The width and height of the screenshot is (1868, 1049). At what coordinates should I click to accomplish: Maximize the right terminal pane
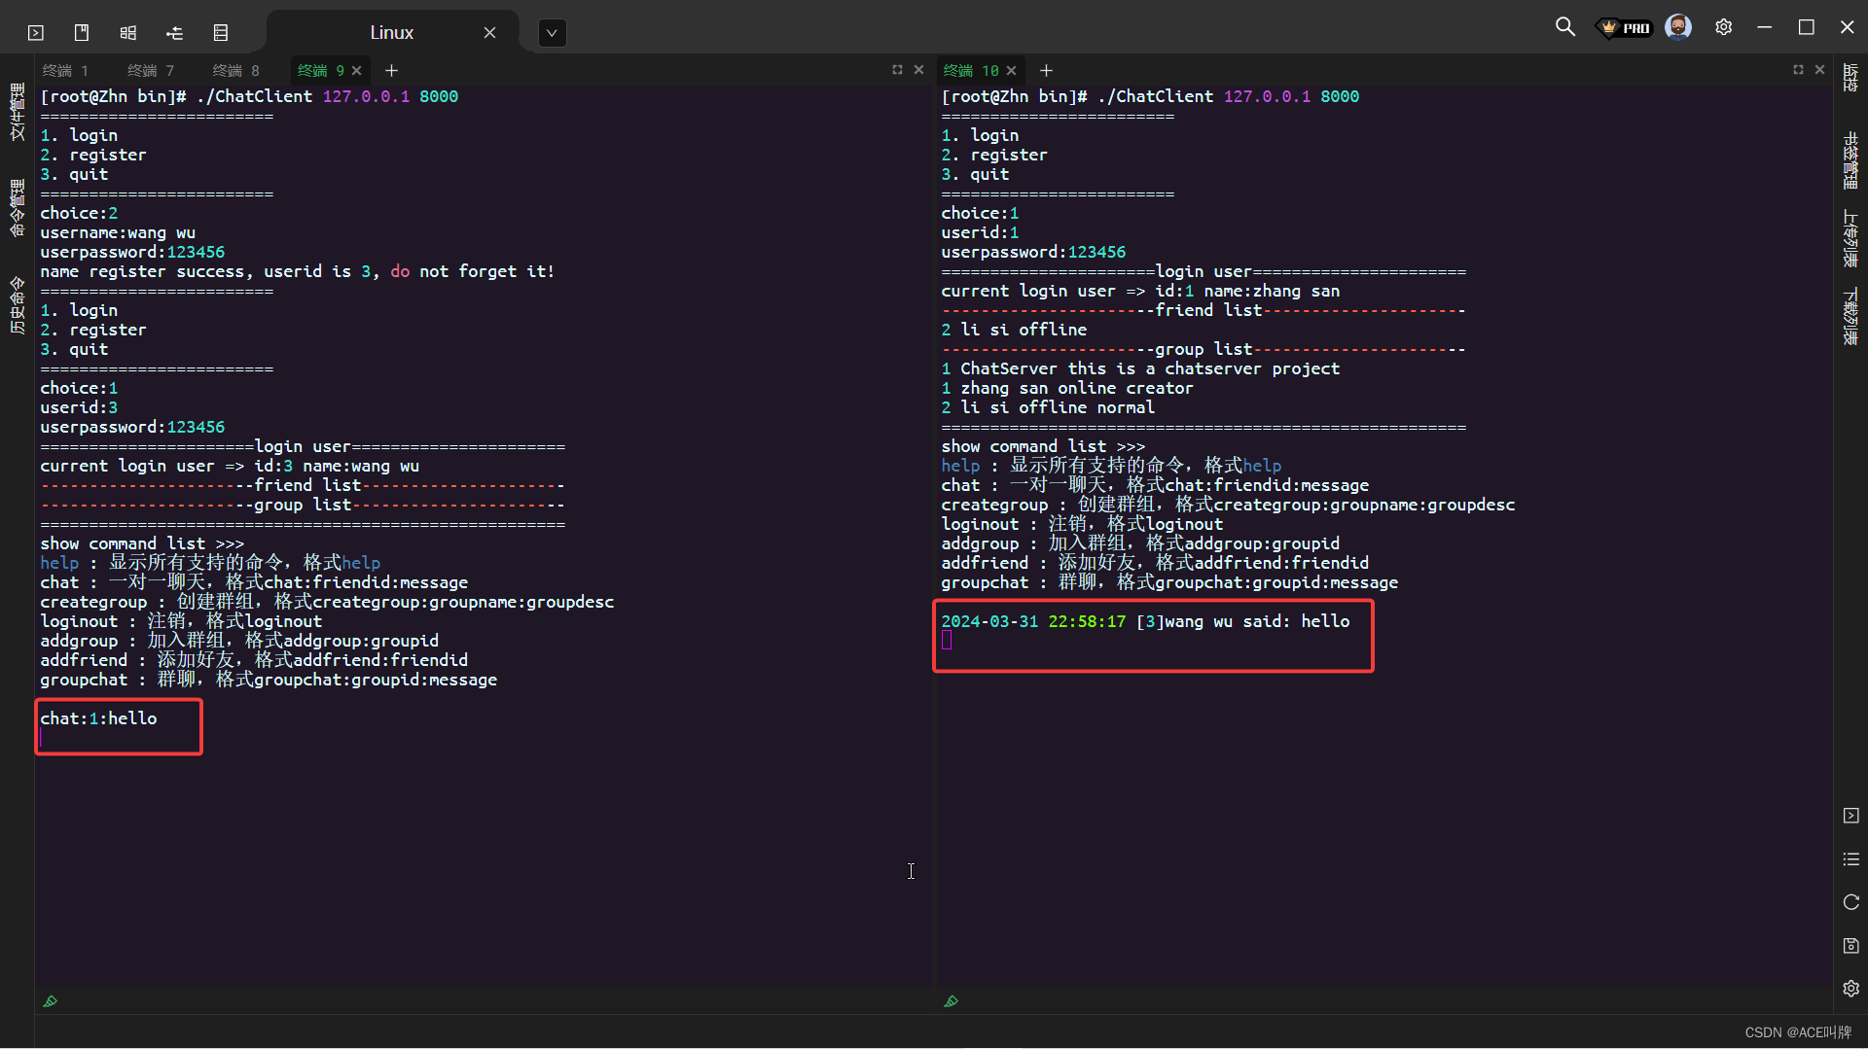(x=1798, y=70)
